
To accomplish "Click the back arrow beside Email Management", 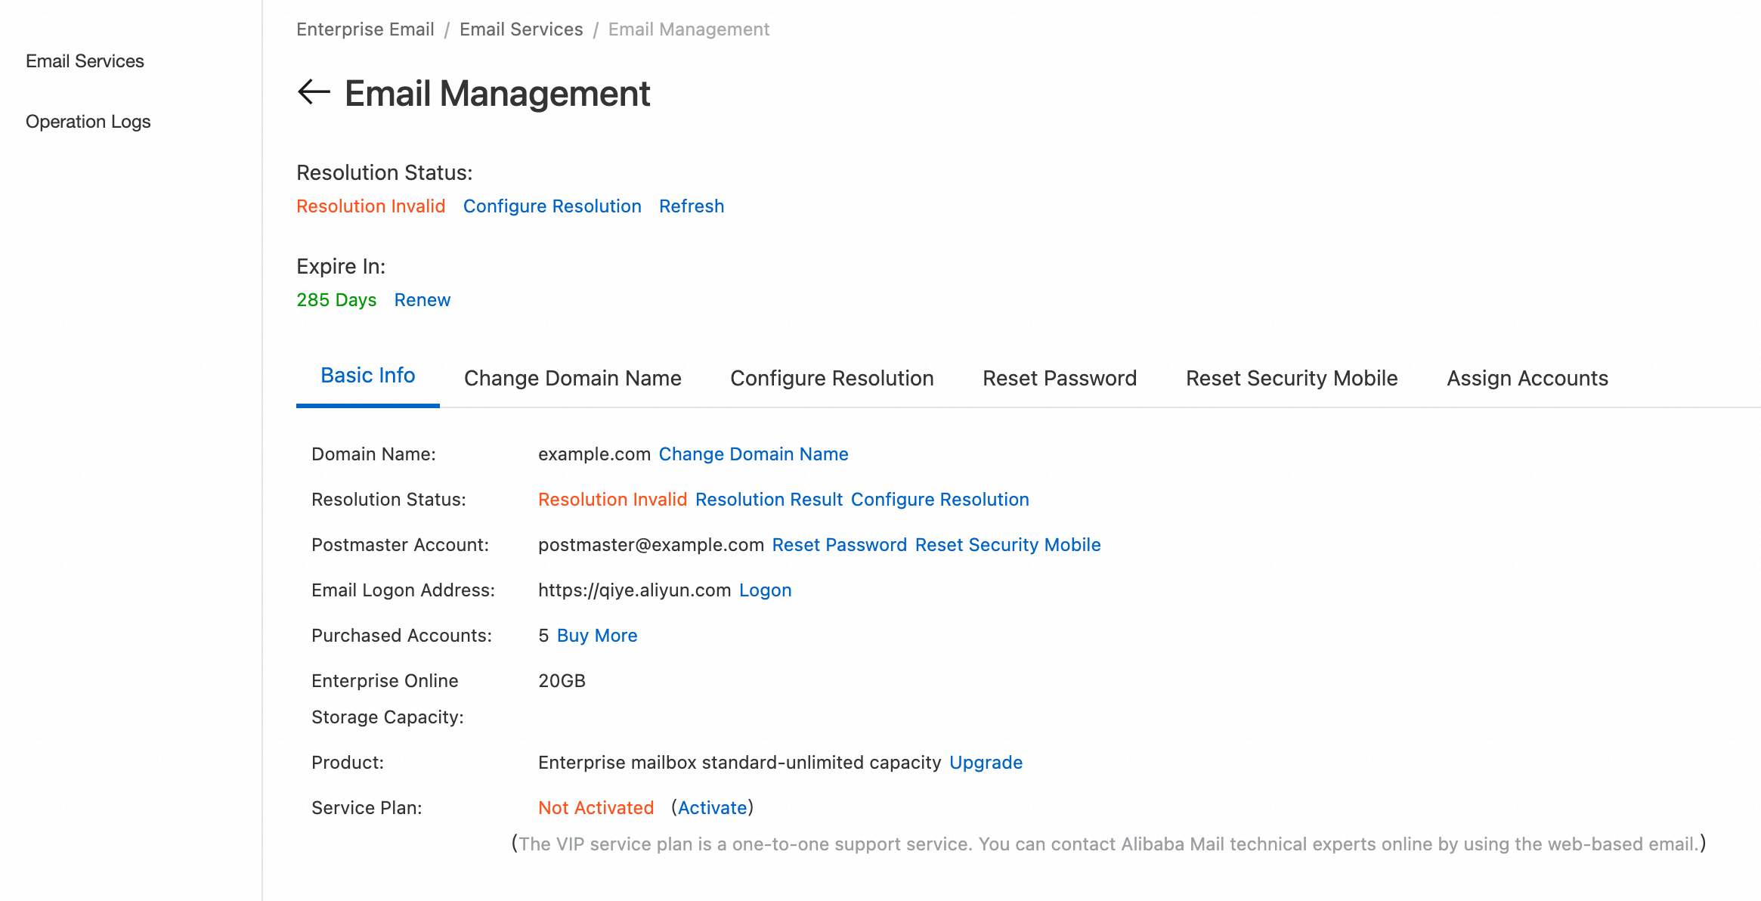I will point(314,92).
